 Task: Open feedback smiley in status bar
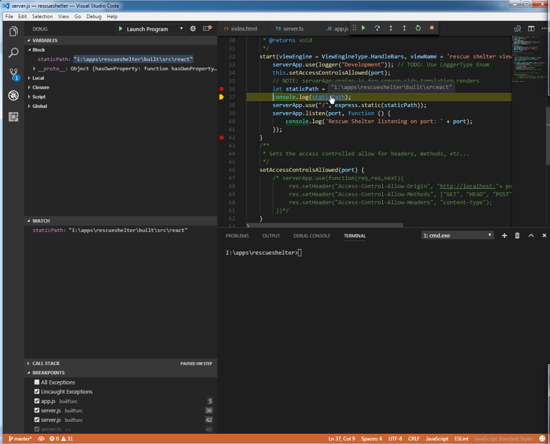(542, 439)
